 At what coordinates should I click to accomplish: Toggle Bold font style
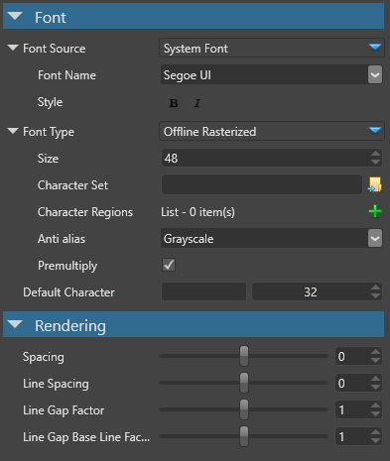pyautogui.click(x=174, y=103)
